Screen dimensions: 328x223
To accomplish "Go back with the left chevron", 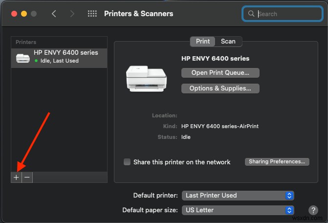I will [54, 14].
